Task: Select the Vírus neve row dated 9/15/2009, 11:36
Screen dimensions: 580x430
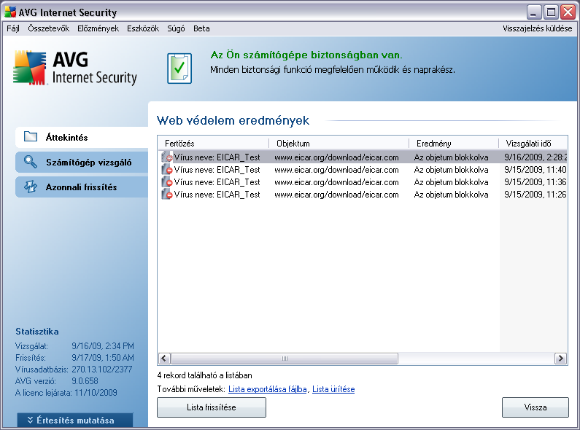Action: [363, 182]
